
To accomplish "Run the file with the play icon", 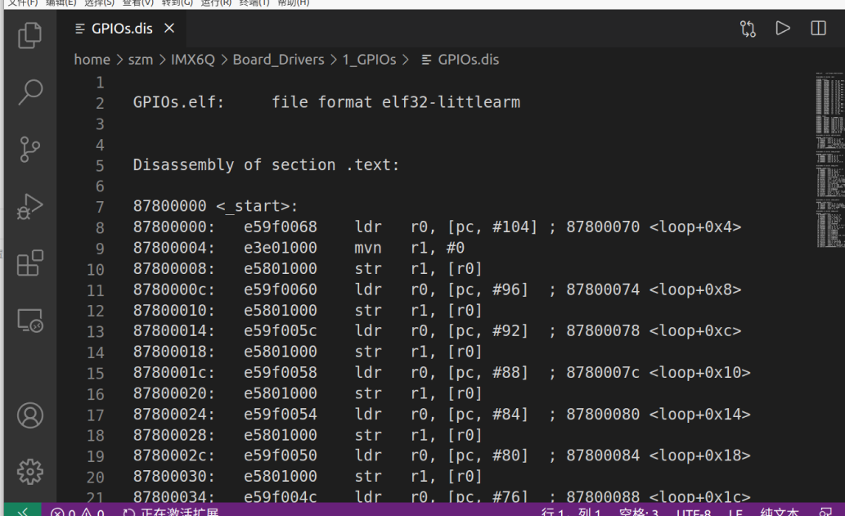I will pos(783,27).
